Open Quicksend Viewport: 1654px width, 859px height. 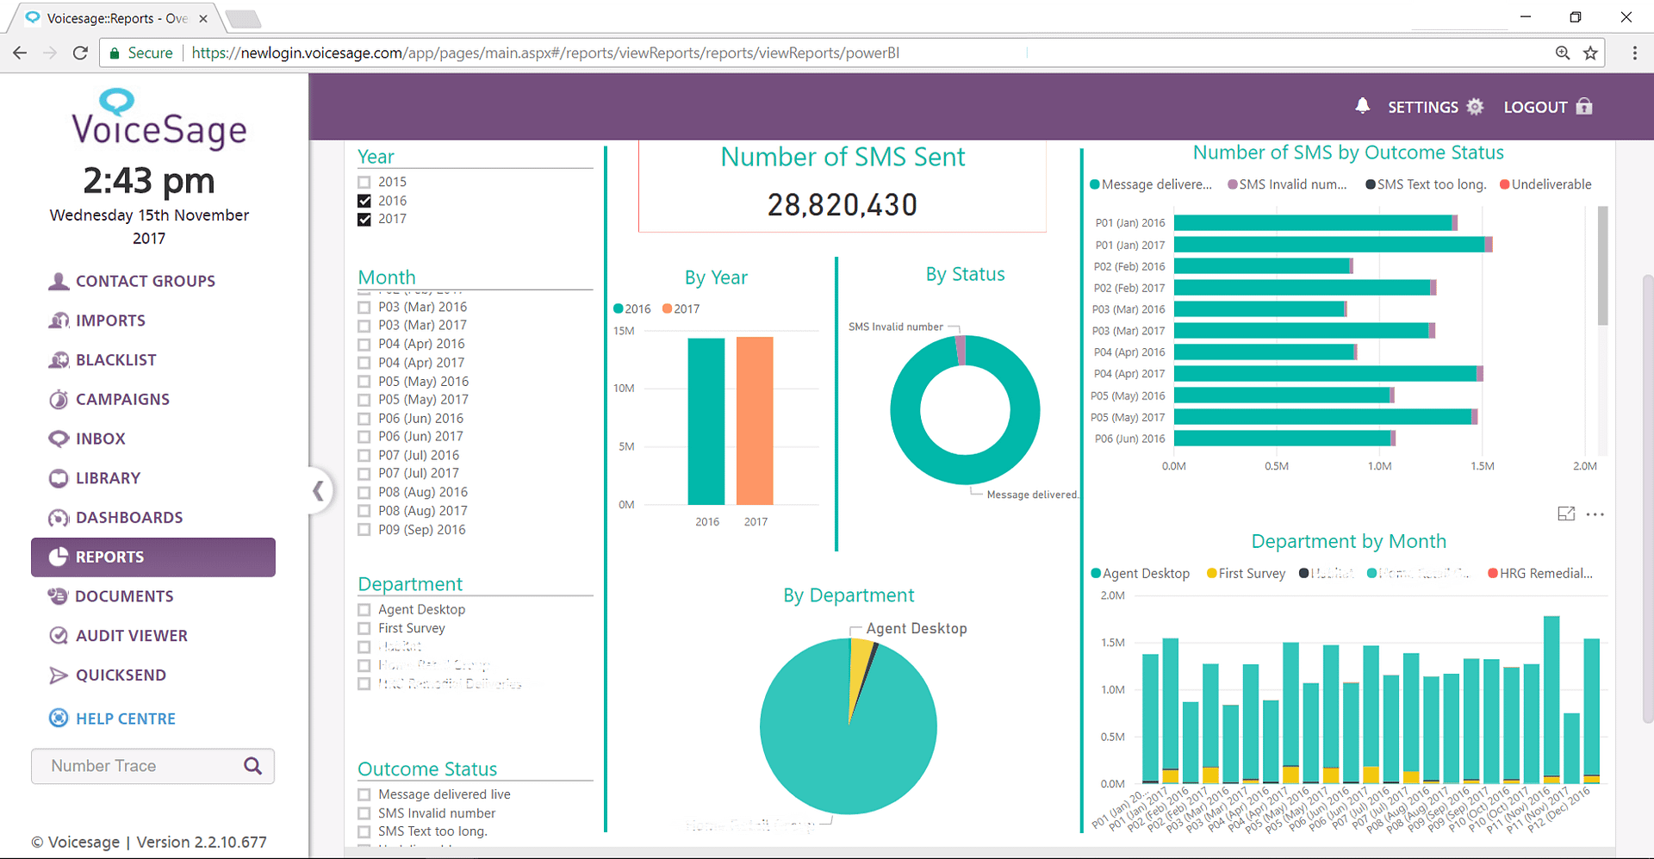pyautogui.click(x=121, y=675)
